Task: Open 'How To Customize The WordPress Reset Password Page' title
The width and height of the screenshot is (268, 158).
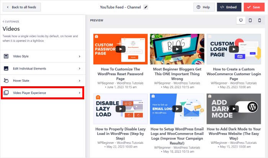Action: click(121, 74)
